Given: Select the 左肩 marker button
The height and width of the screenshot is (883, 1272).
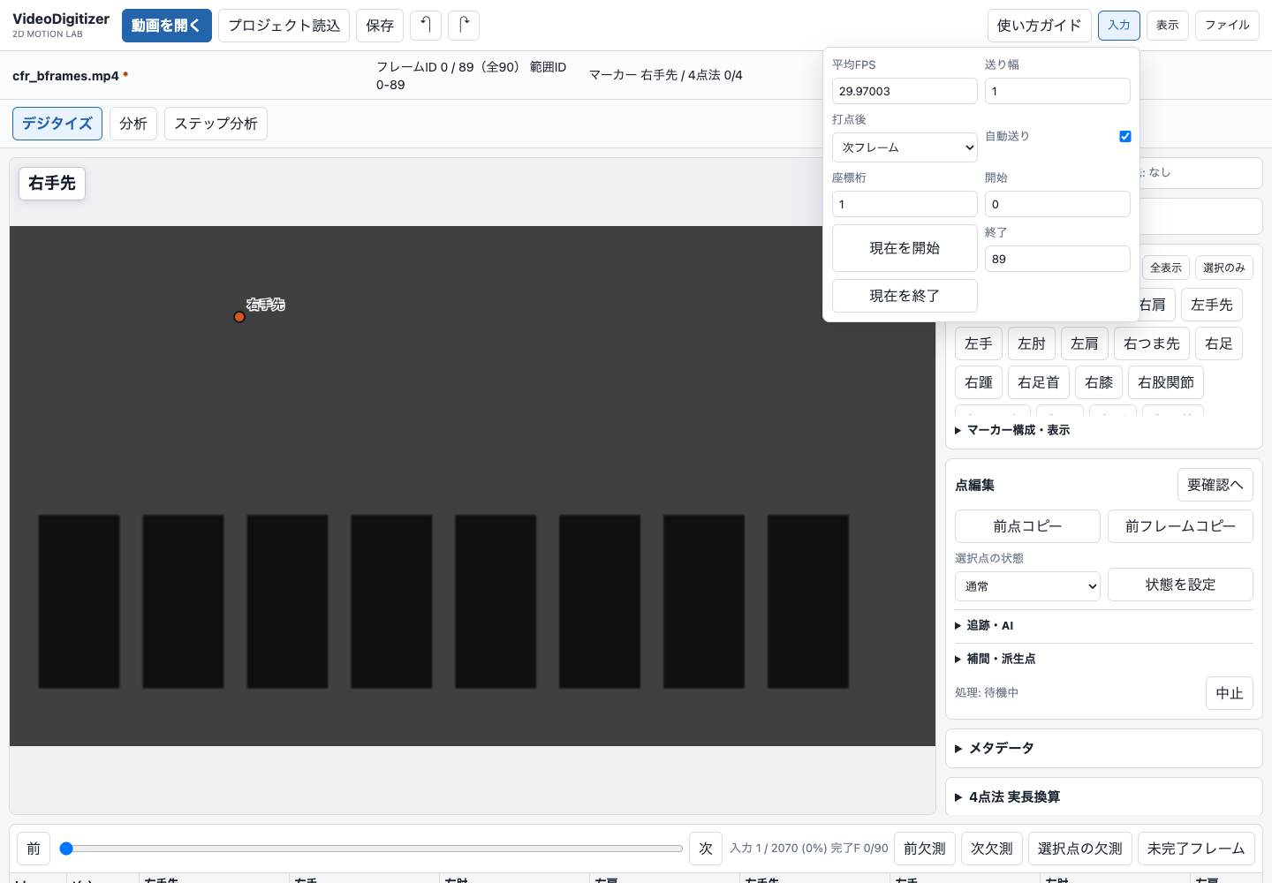Looking at the screenshot, I should [1085, 343].
